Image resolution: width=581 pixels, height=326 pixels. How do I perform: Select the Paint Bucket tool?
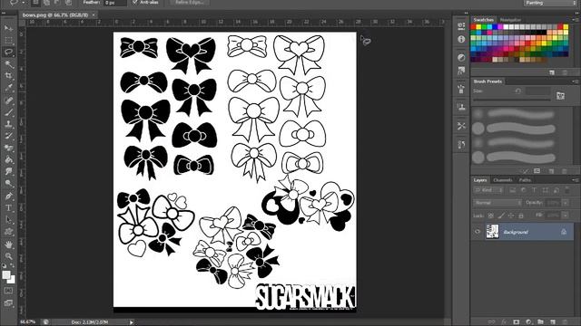tap(8, 160)
